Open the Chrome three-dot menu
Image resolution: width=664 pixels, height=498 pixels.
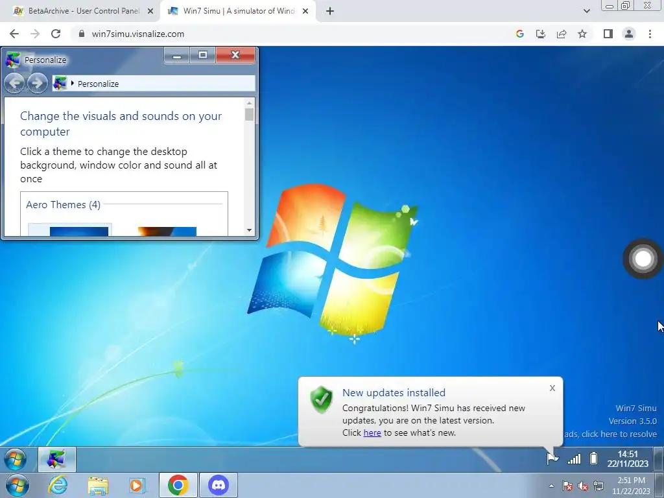click(x=650, y=34)
